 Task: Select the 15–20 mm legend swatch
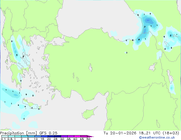pos(44,136)
